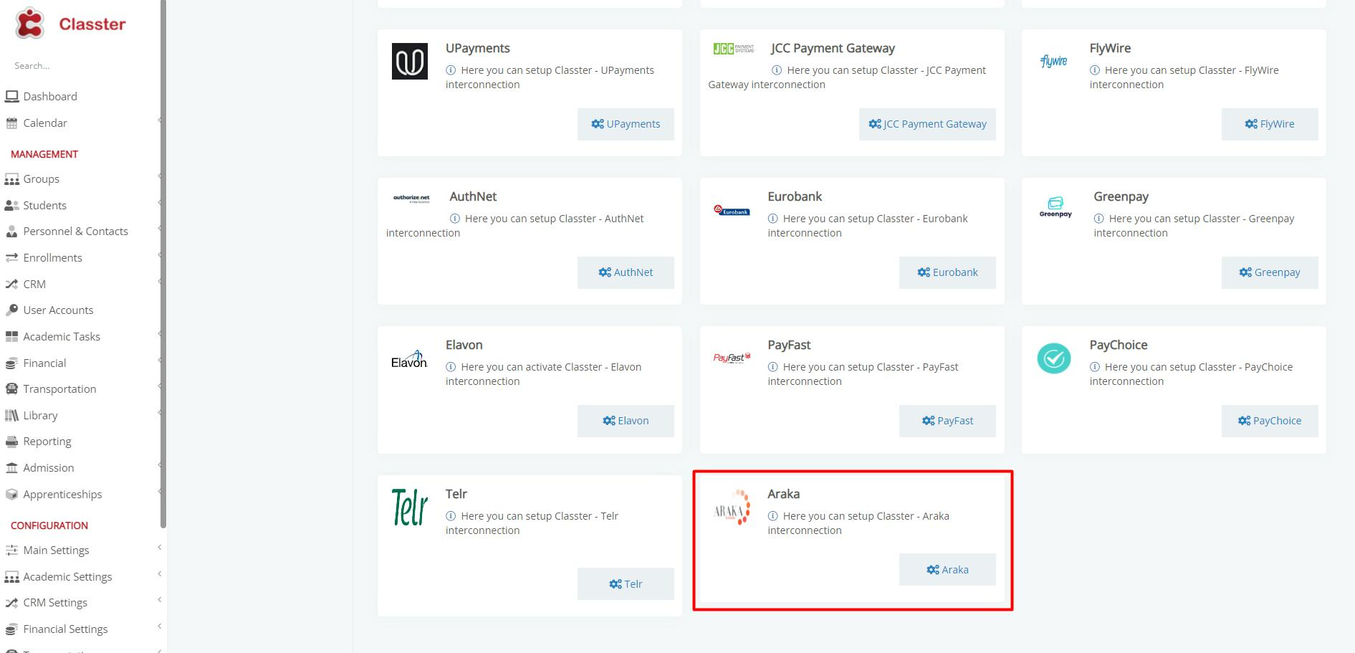Image resolution: width=1355 pixels, height=653 pixels.
Task: Open the UPayments logo thumbnail
Action: (x=410, y=61)
